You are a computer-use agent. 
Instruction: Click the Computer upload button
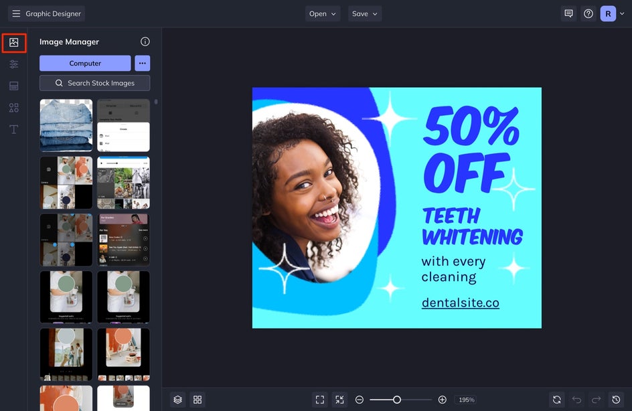[x=85, y=64]
